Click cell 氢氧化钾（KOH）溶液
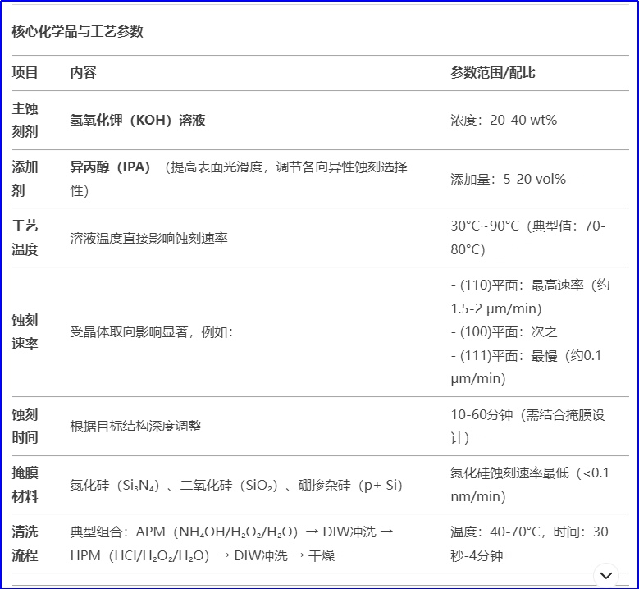 point(138,120)
